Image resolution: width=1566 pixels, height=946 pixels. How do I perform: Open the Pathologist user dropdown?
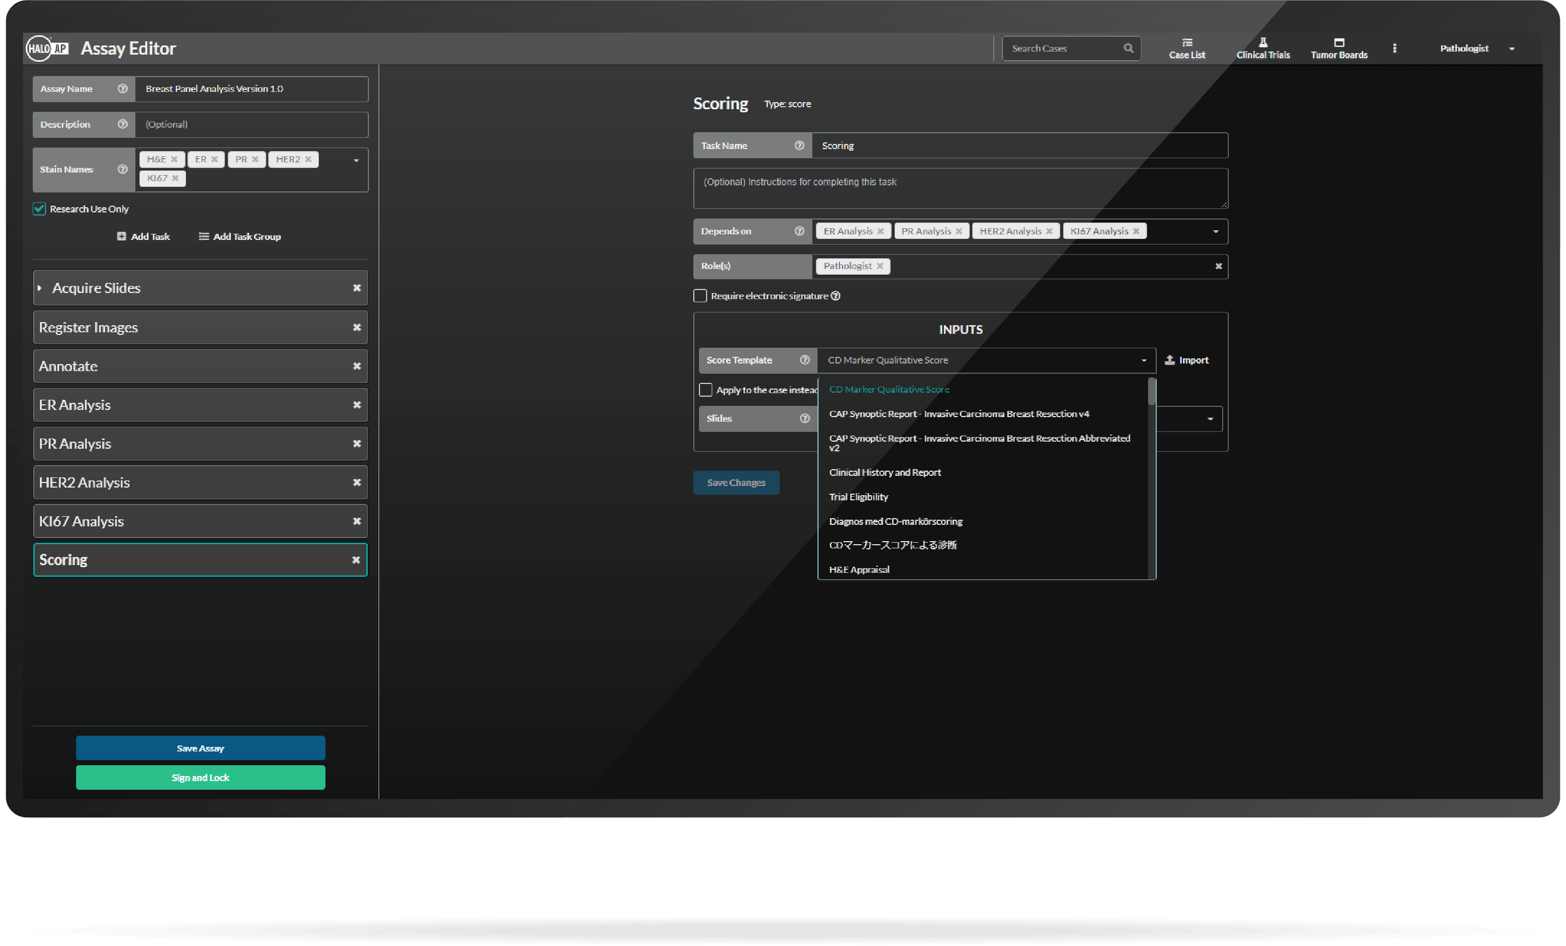[1511, 49]
